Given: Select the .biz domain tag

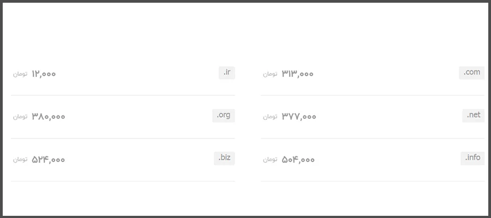Looking at the screenshot, I should [224, 158].
